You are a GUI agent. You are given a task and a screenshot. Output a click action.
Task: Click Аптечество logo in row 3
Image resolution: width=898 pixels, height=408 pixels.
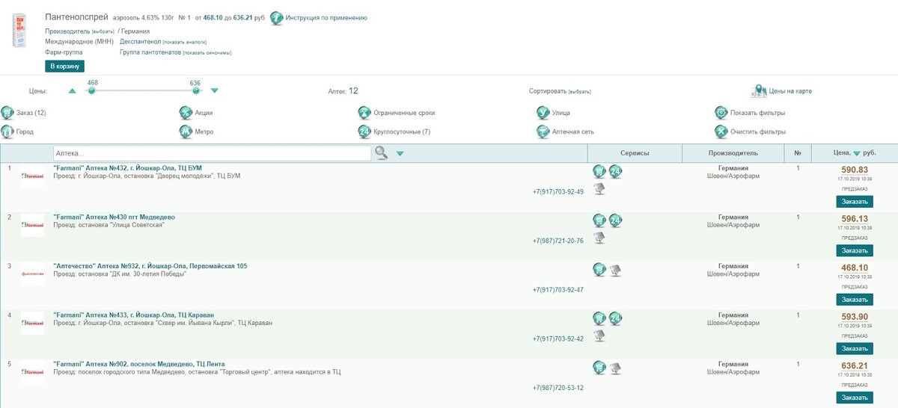(x=32, y=274)
